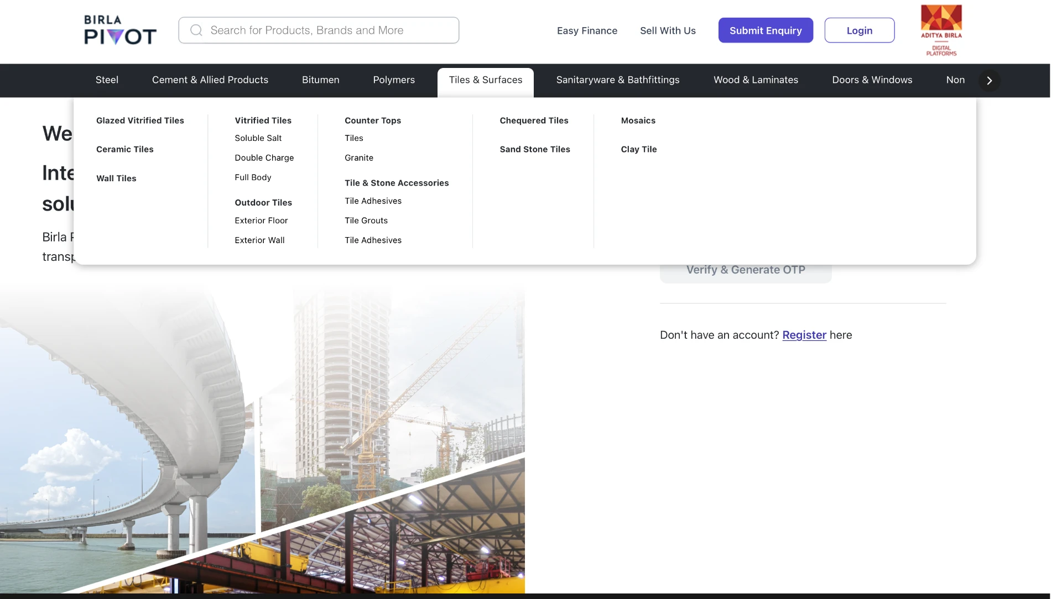Click the Login button
The image size is (1062, 599).
click(860, 30)
